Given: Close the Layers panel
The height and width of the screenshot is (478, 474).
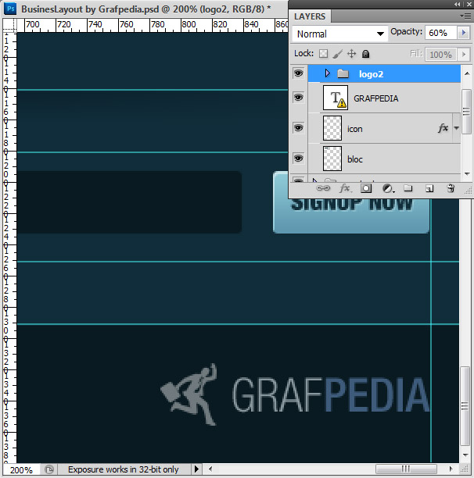Looking at the screenshot, I should tap(469, 4).
